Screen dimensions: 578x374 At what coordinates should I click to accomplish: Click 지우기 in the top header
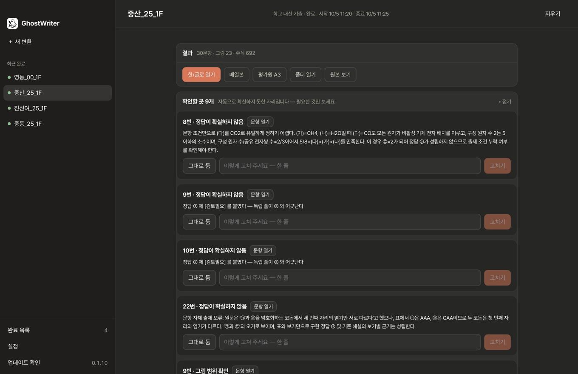tap(552, 14)
